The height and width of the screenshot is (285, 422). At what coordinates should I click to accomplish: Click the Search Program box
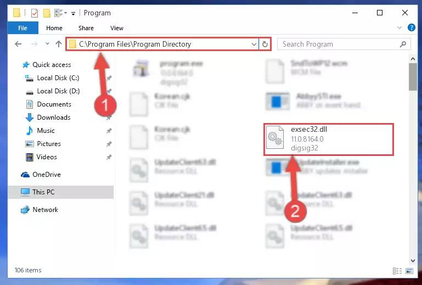click(344, 44)
